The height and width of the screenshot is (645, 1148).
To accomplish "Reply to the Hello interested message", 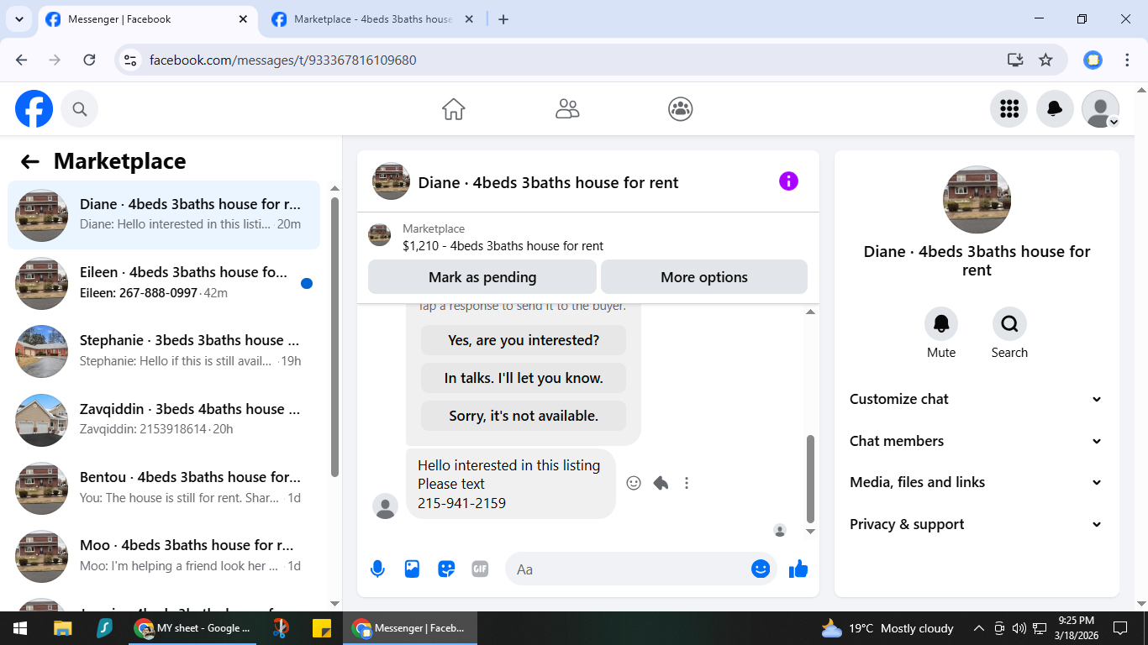I will [661, 483].
